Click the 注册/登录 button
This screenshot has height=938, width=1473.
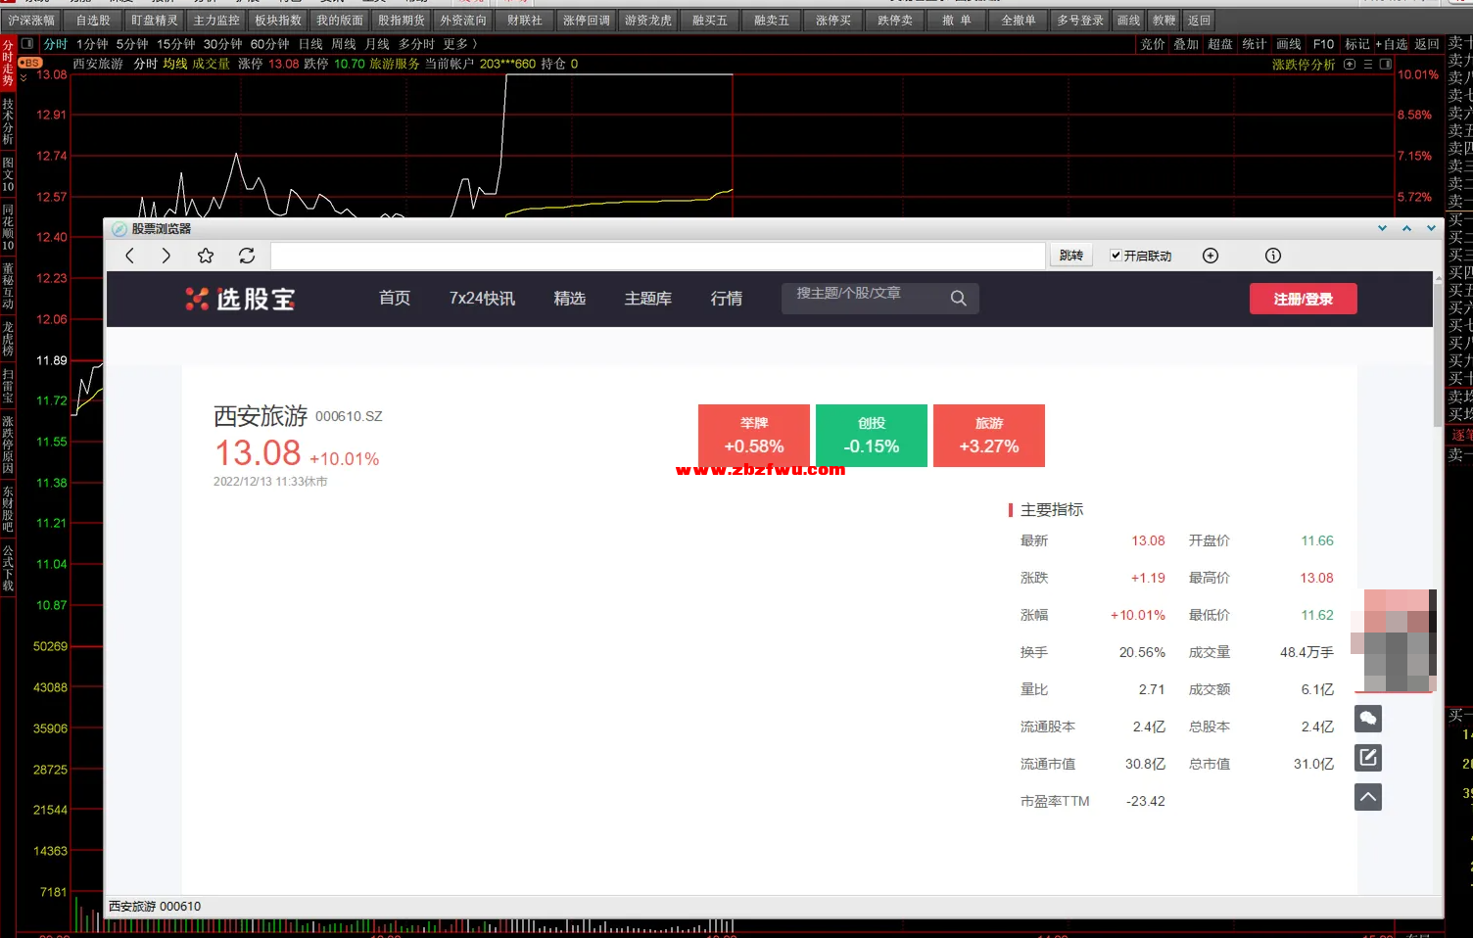pyautogui.click(x=1303, y=299)
